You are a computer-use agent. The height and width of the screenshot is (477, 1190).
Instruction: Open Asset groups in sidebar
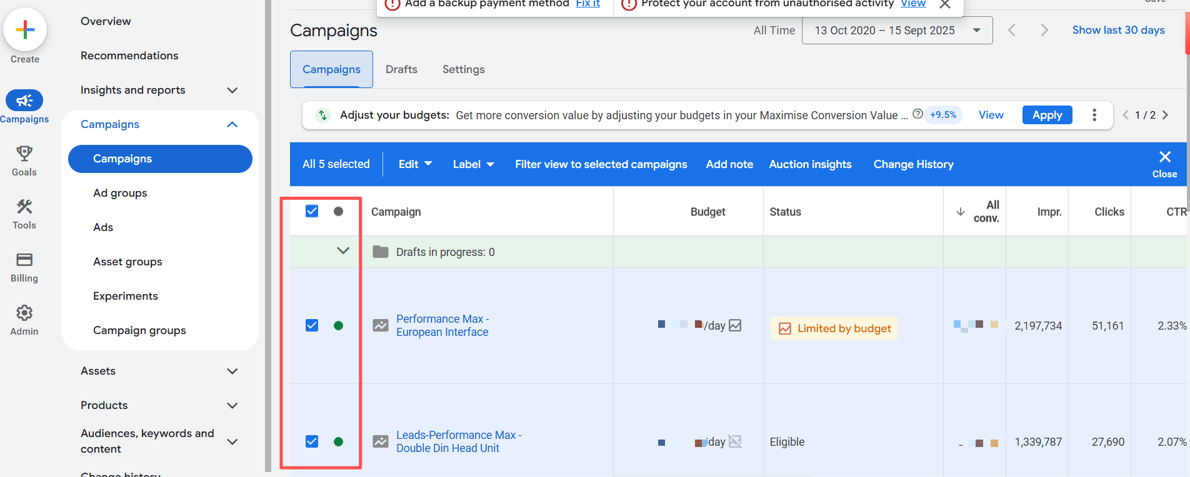tap(127, 262)
